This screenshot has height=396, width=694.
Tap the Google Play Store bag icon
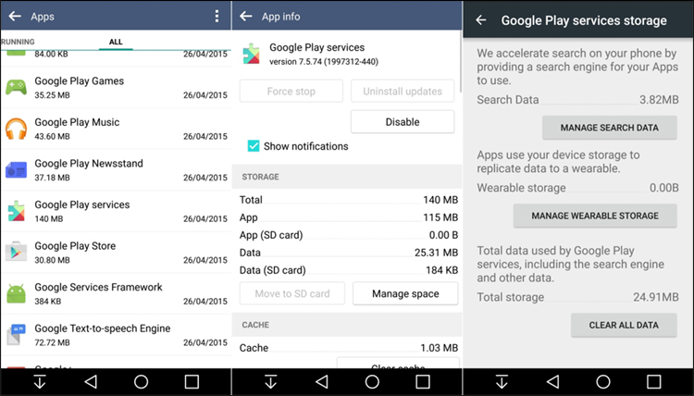tap(17, 252)
